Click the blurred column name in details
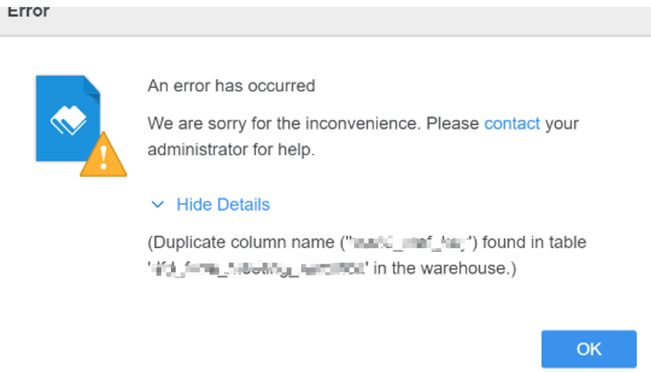651x372 pixels. point(410,242)
